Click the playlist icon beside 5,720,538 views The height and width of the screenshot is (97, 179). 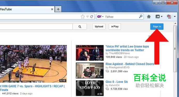coord(107,89)
